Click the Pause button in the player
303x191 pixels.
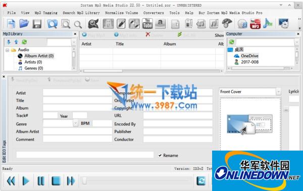click(41, 181)
